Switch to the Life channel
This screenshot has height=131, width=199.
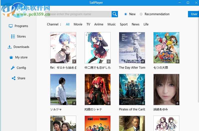146,24
